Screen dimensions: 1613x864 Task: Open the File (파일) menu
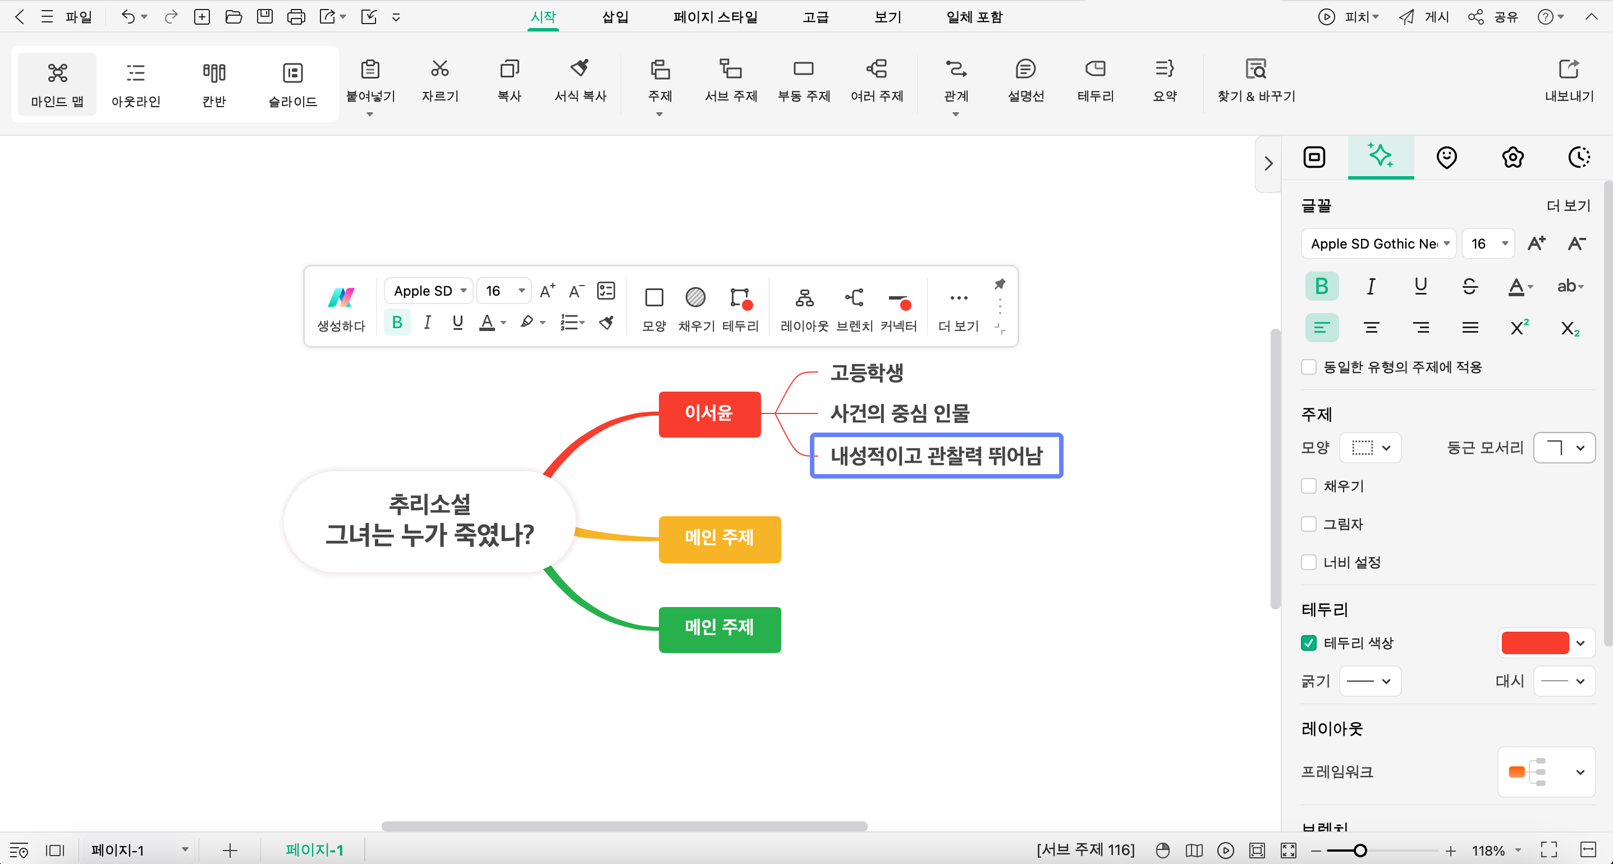coord(78,17)
